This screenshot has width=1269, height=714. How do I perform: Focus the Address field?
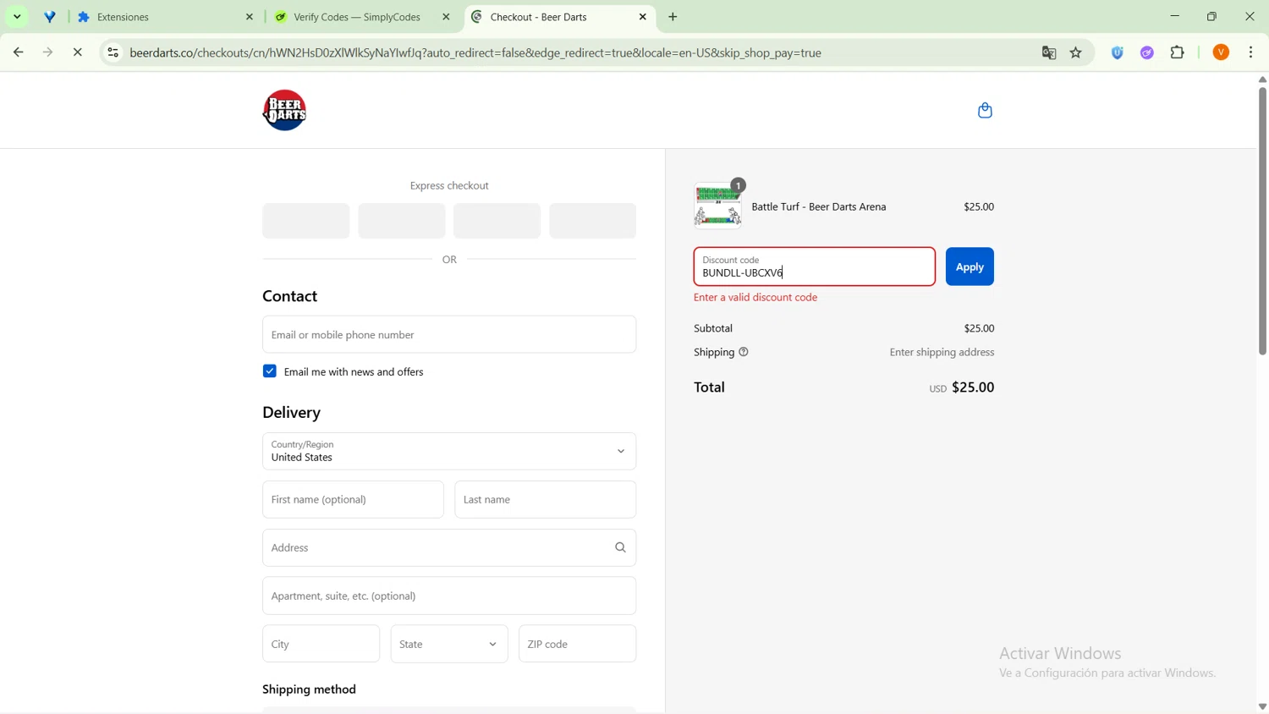coord(449,547)
